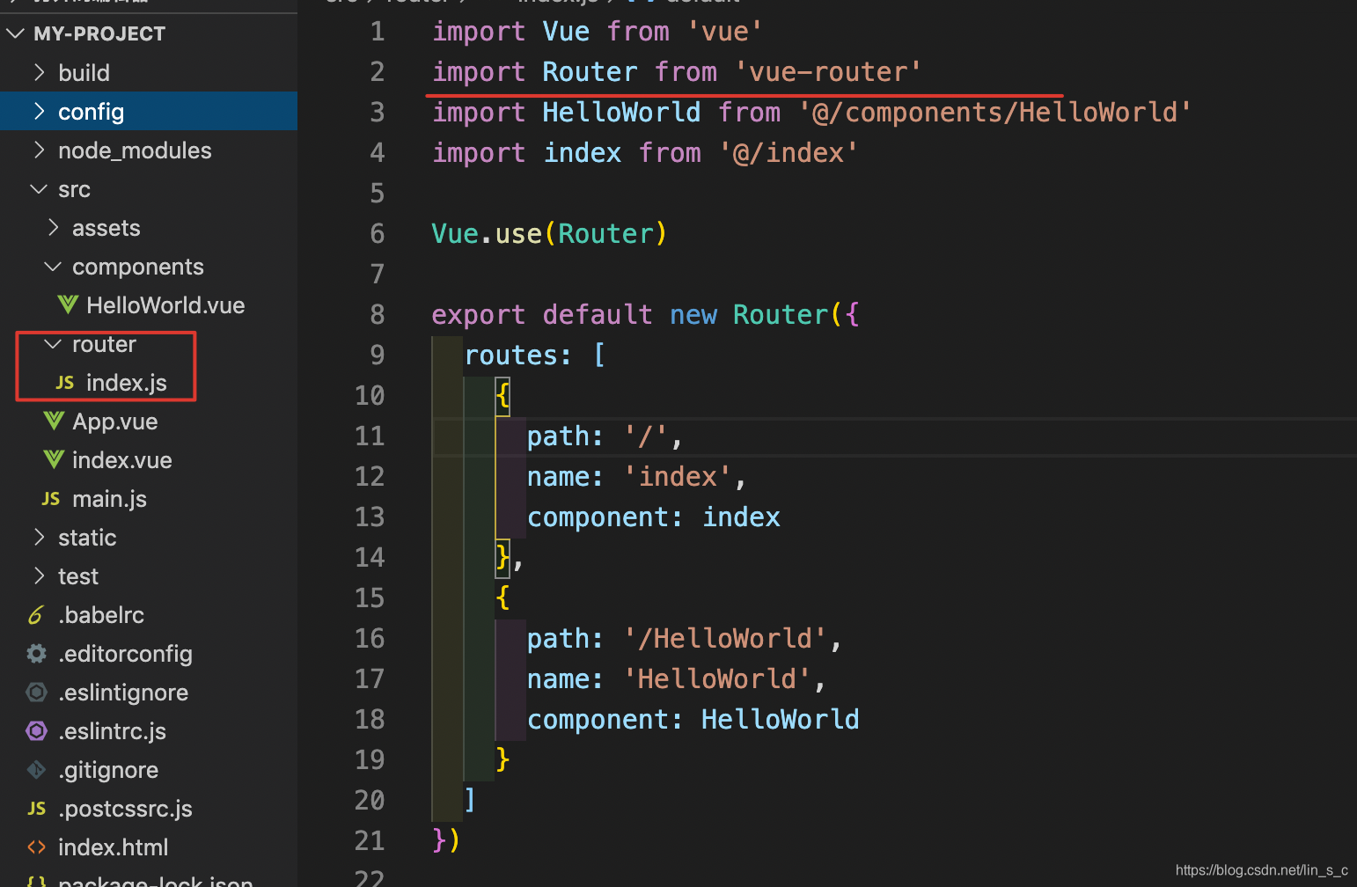
Task: Click the closing bracket on line 20
Action: 470,800
